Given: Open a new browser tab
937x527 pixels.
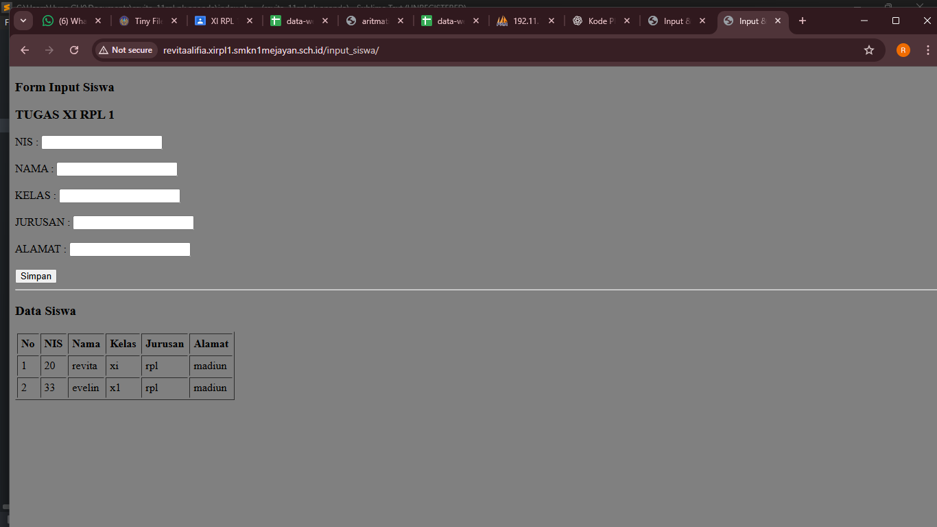Looking at the screenshot, I should (x=803, y=21).
